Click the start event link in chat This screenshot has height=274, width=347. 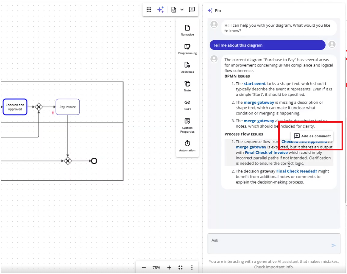(x=254, y=84)
